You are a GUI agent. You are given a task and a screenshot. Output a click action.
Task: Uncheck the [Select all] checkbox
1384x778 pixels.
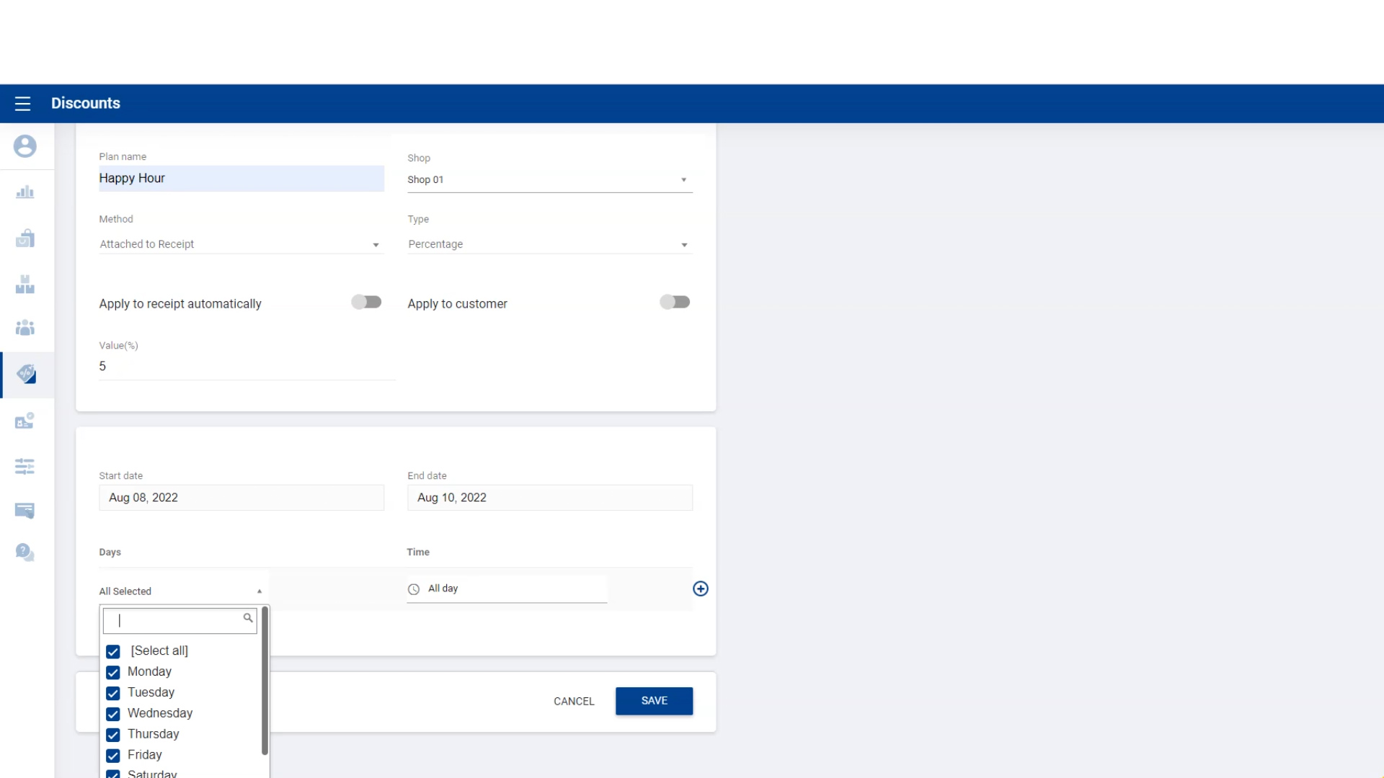113,651
